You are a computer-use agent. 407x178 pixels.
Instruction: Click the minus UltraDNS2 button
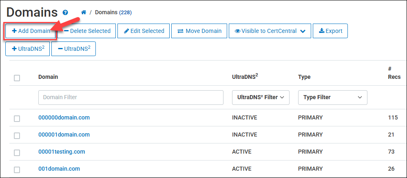pos(73,49)
